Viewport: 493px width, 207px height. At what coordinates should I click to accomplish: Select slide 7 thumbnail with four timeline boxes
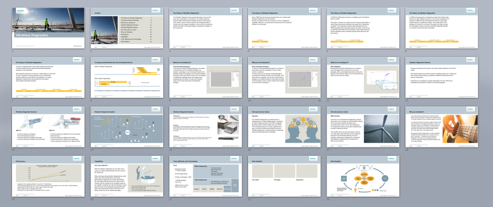click(x=48, y=78)
